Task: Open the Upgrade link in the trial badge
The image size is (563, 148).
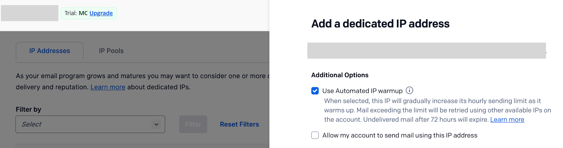Action: coord(101,13)
